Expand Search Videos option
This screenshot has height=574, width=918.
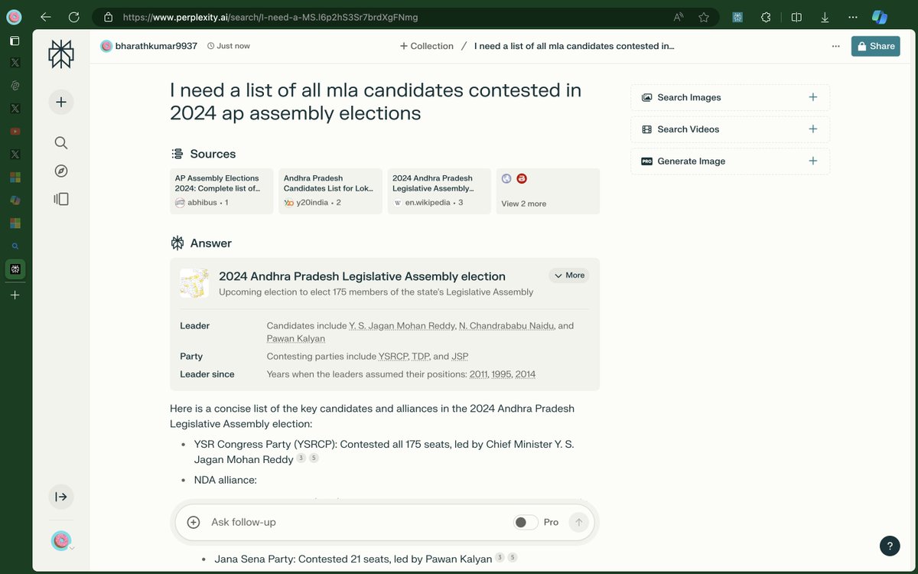(x=730, y=129)
